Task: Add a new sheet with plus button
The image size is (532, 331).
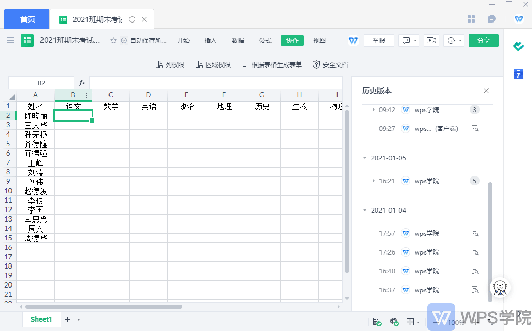Action: (x=68, y=319)
